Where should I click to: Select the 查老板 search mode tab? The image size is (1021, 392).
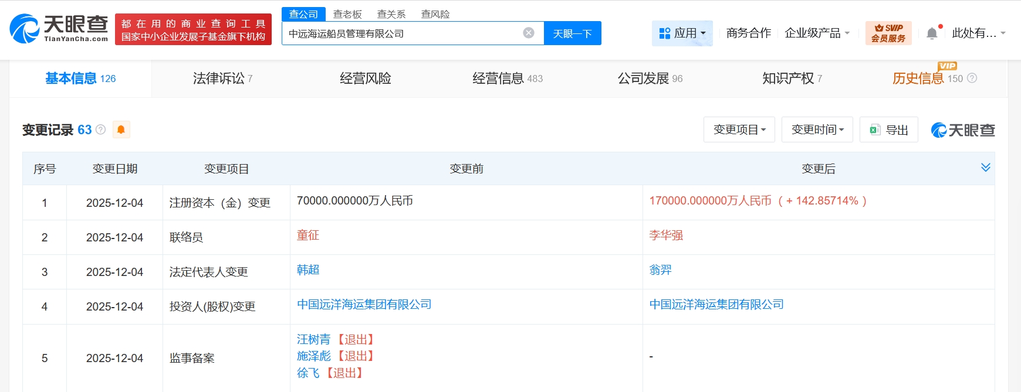click(x=347, y=14)
